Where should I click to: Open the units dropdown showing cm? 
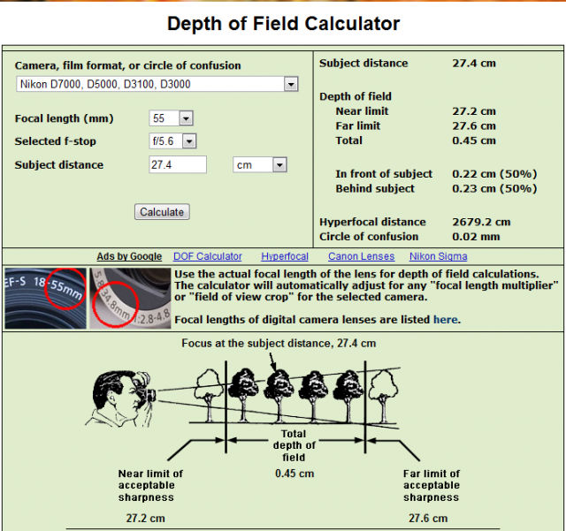click(x=260, y=165)
